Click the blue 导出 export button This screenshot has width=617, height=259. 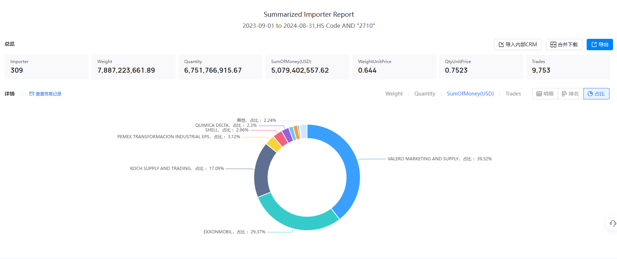pyautogui.click(x=600, y=45)
